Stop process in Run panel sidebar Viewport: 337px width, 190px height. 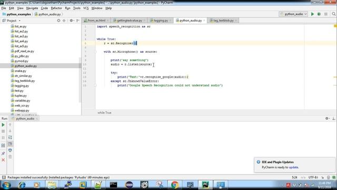3,131
